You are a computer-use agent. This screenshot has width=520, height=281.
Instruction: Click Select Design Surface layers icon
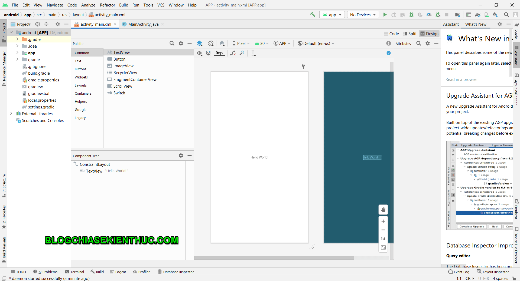click(200, 43)
